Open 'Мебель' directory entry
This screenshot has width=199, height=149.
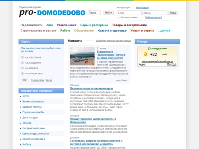pos(27,144)
